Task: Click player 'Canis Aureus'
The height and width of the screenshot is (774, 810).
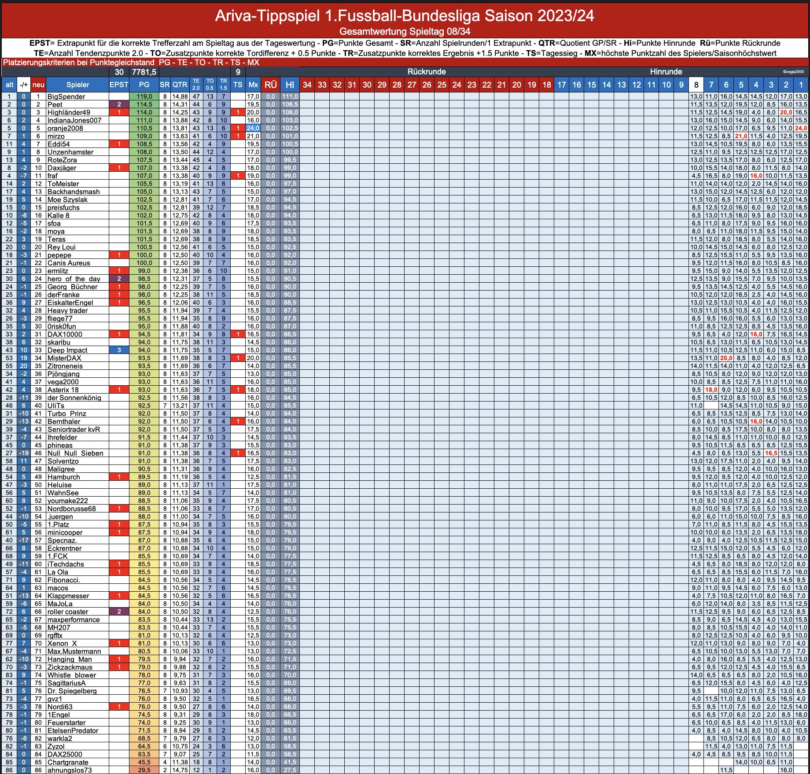Action: point(69,263)
